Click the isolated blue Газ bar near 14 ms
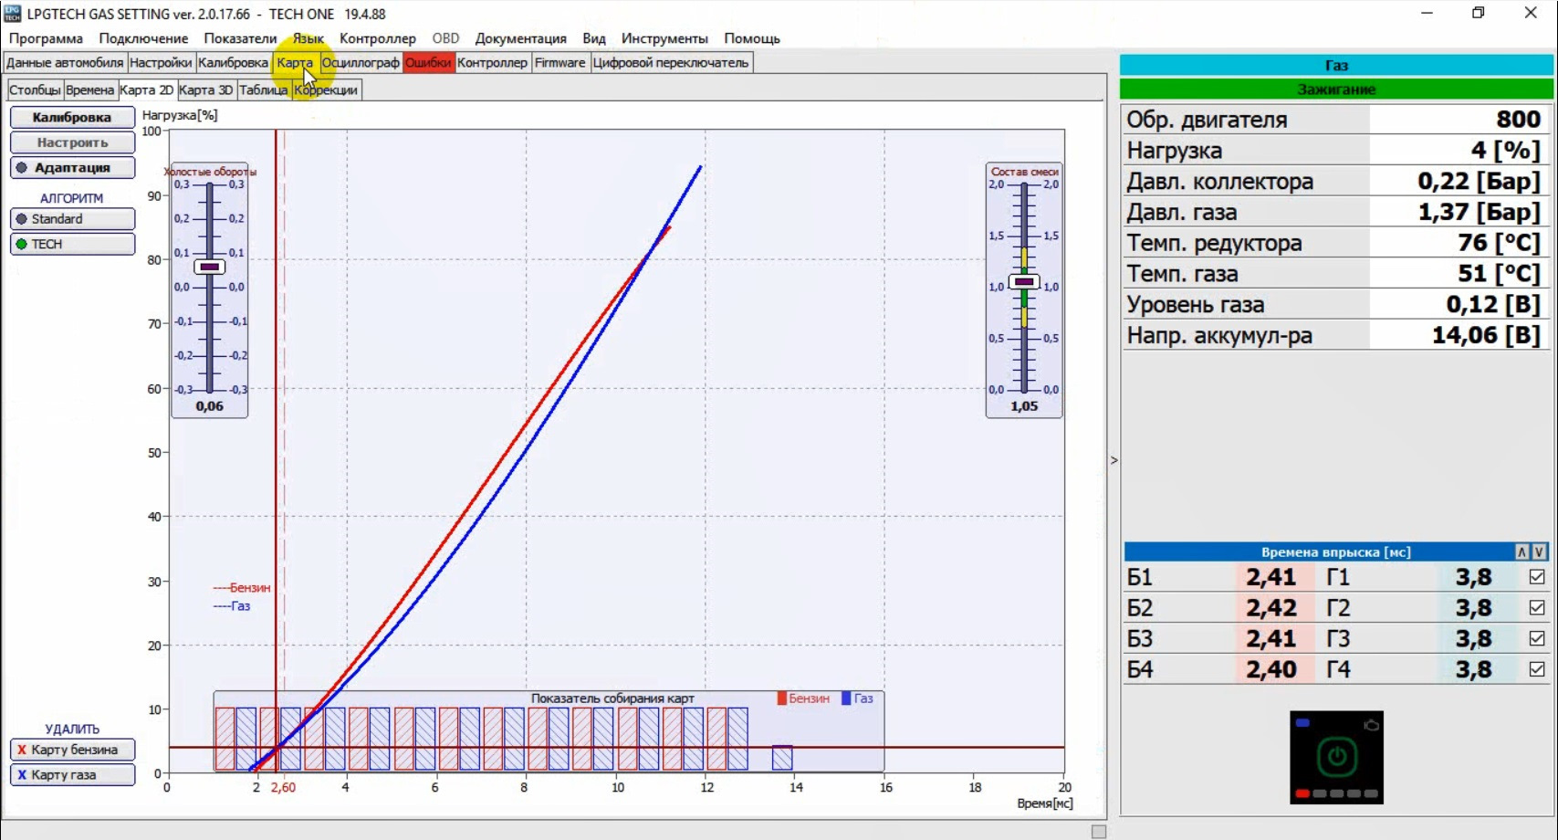 [782, 758]
